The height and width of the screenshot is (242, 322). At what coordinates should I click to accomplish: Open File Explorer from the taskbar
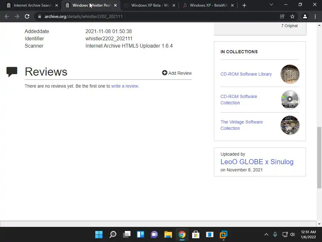(x=168, y=234)
